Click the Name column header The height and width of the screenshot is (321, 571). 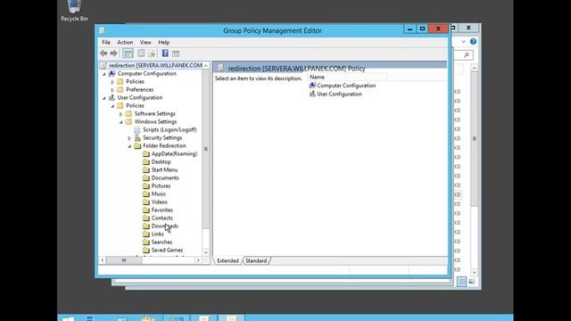(x=348, y=78)
